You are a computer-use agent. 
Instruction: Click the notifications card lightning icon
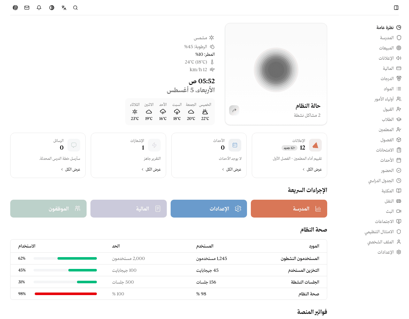click(154, 145)
